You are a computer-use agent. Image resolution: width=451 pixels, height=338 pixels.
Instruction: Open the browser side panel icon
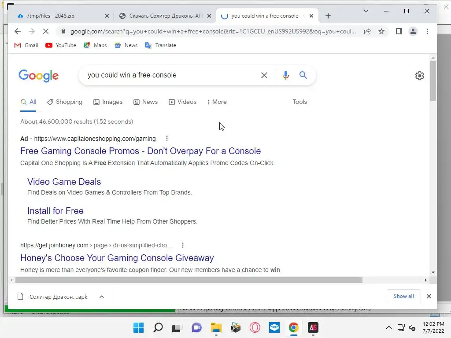399,31
